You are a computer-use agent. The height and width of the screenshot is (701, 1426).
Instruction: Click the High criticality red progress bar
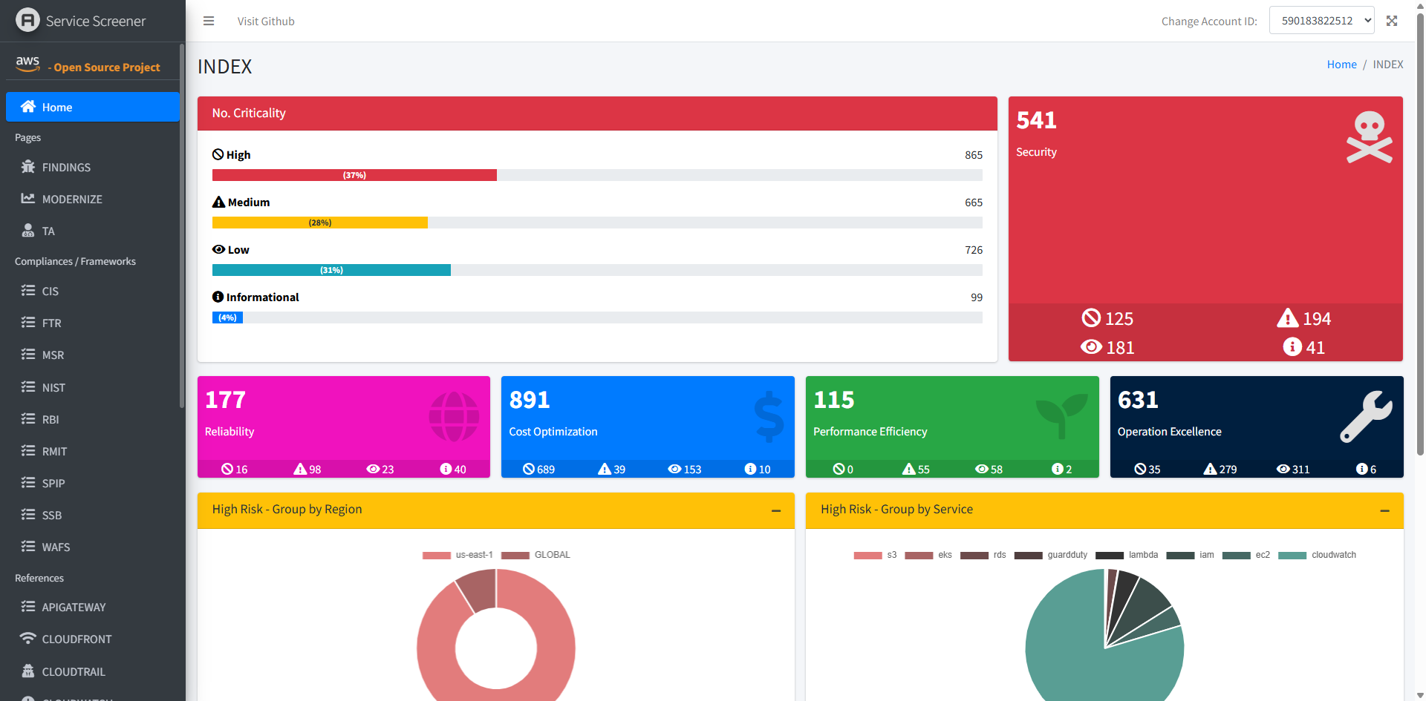pos(354,175)
